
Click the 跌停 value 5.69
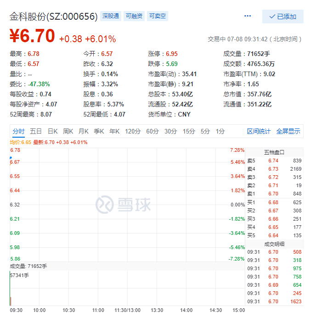tap(172, 64)
